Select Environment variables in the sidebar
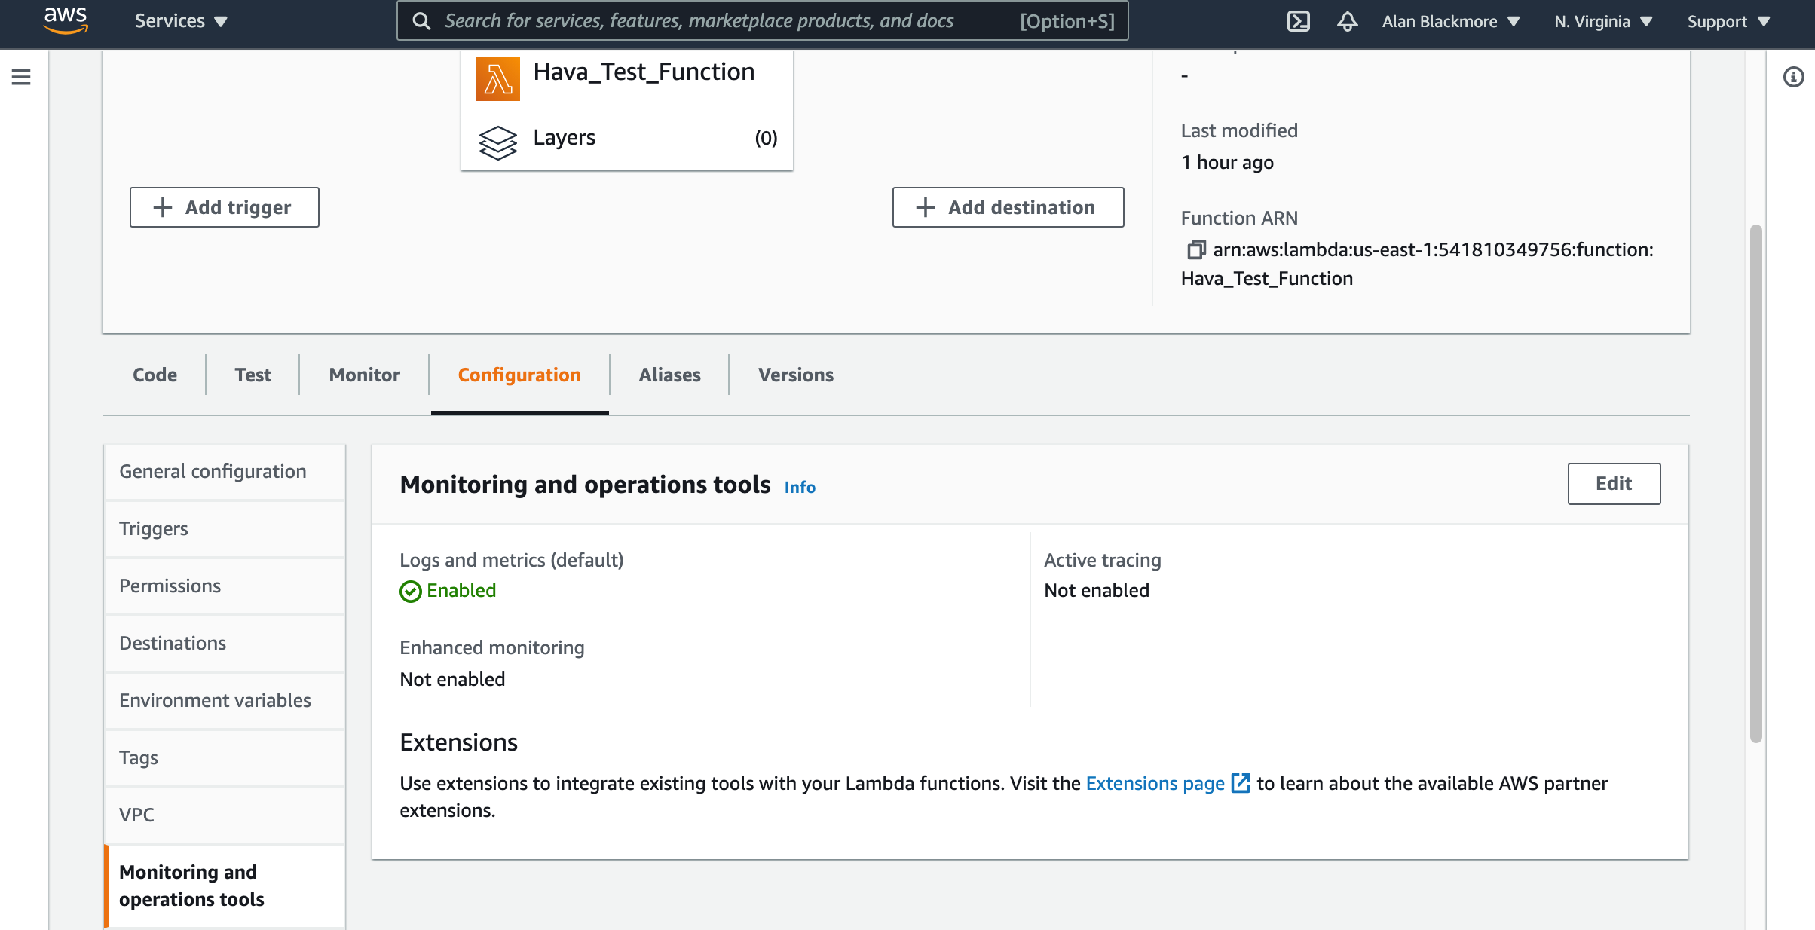1815x930 pixels. 215,700
